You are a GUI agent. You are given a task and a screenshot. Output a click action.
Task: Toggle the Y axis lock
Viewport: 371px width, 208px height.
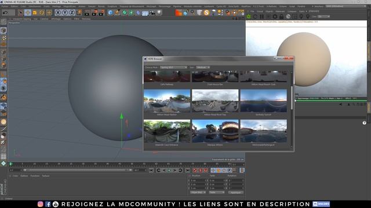pos(65,13)
